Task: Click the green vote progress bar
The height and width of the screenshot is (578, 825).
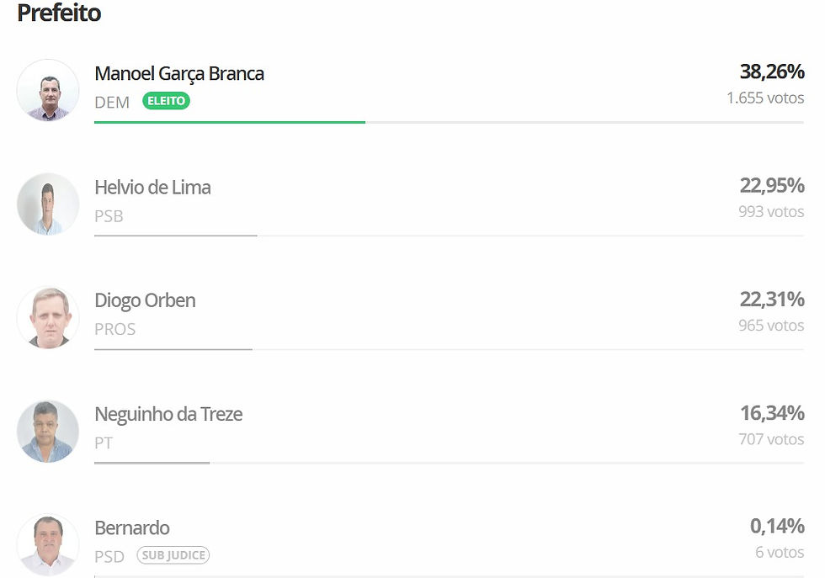Action: (229, 122)
